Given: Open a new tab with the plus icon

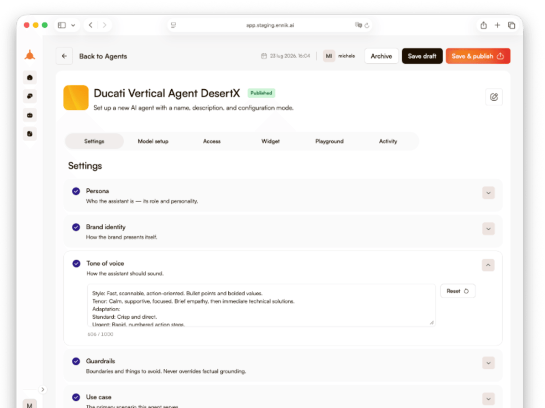Looking at the screenshot, I should (497, 25).
